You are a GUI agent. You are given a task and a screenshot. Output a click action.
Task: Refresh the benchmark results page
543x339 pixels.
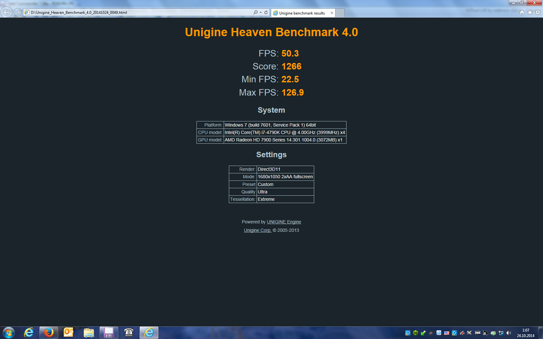click(x=266, y=12)
